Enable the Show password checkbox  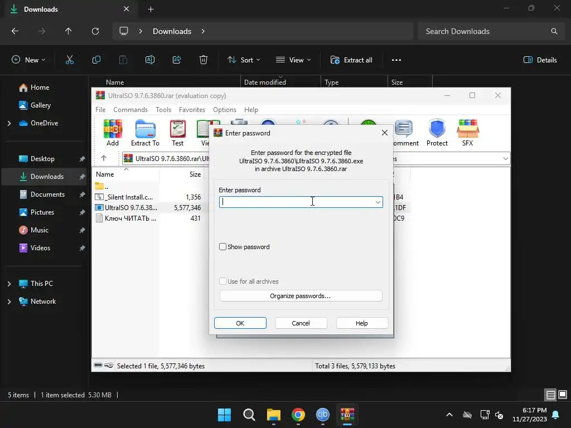[222, 247]
